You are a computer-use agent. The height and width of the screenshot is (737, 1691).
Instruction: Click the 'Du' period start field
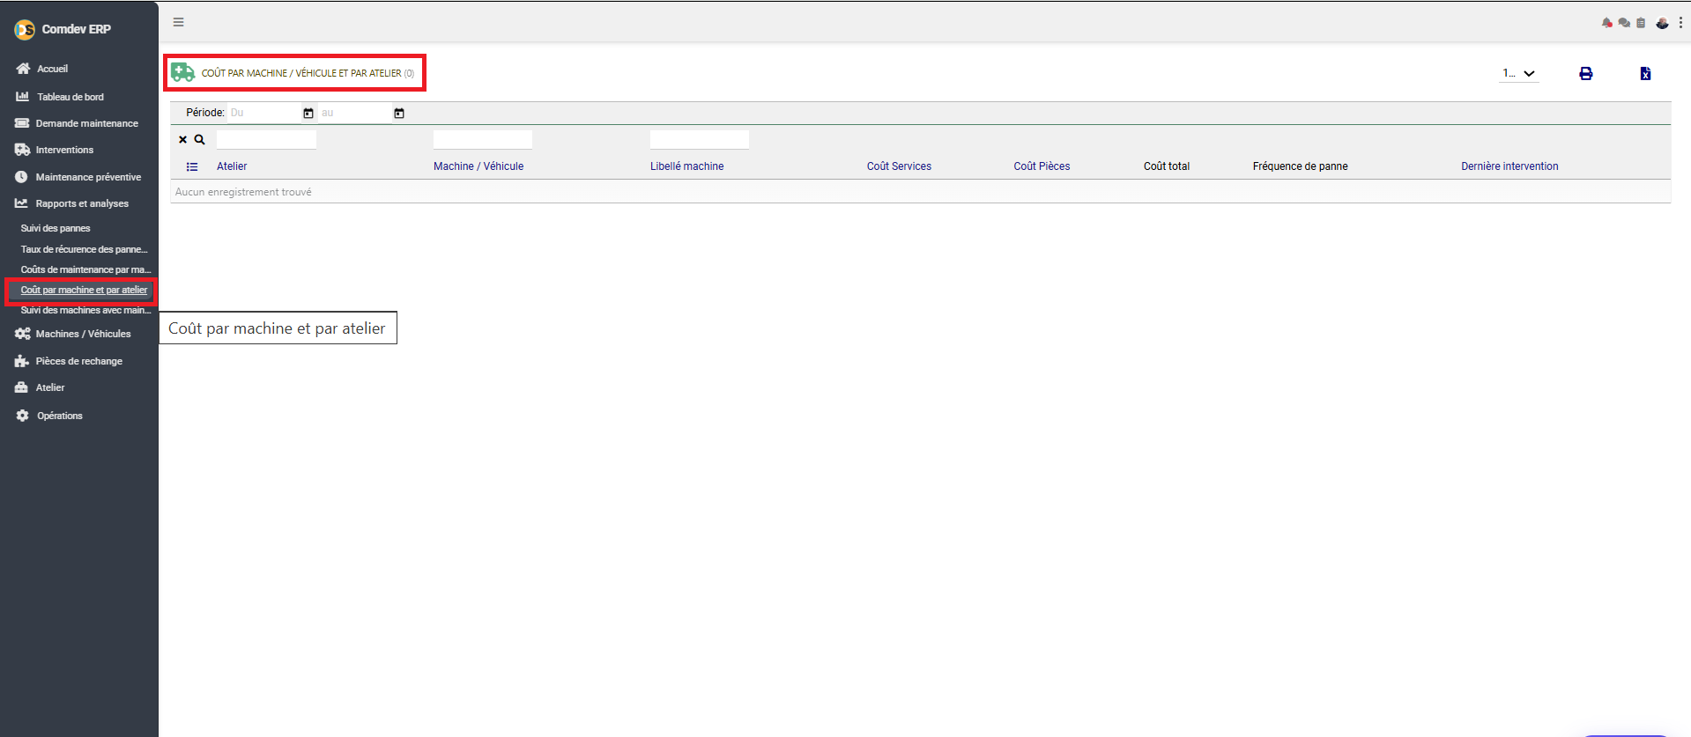point(264,113)
